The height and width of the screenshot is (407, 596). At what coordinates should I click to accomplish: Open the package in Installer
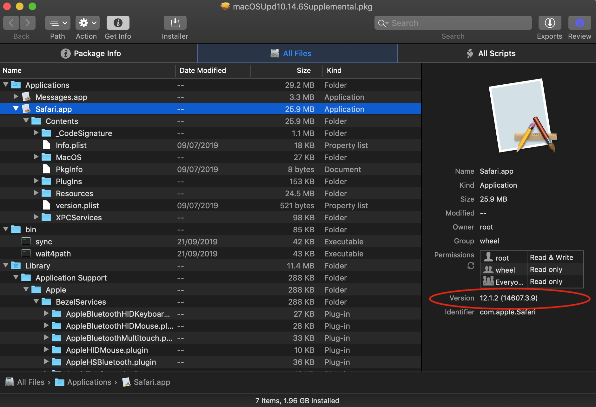pos(175,23)
